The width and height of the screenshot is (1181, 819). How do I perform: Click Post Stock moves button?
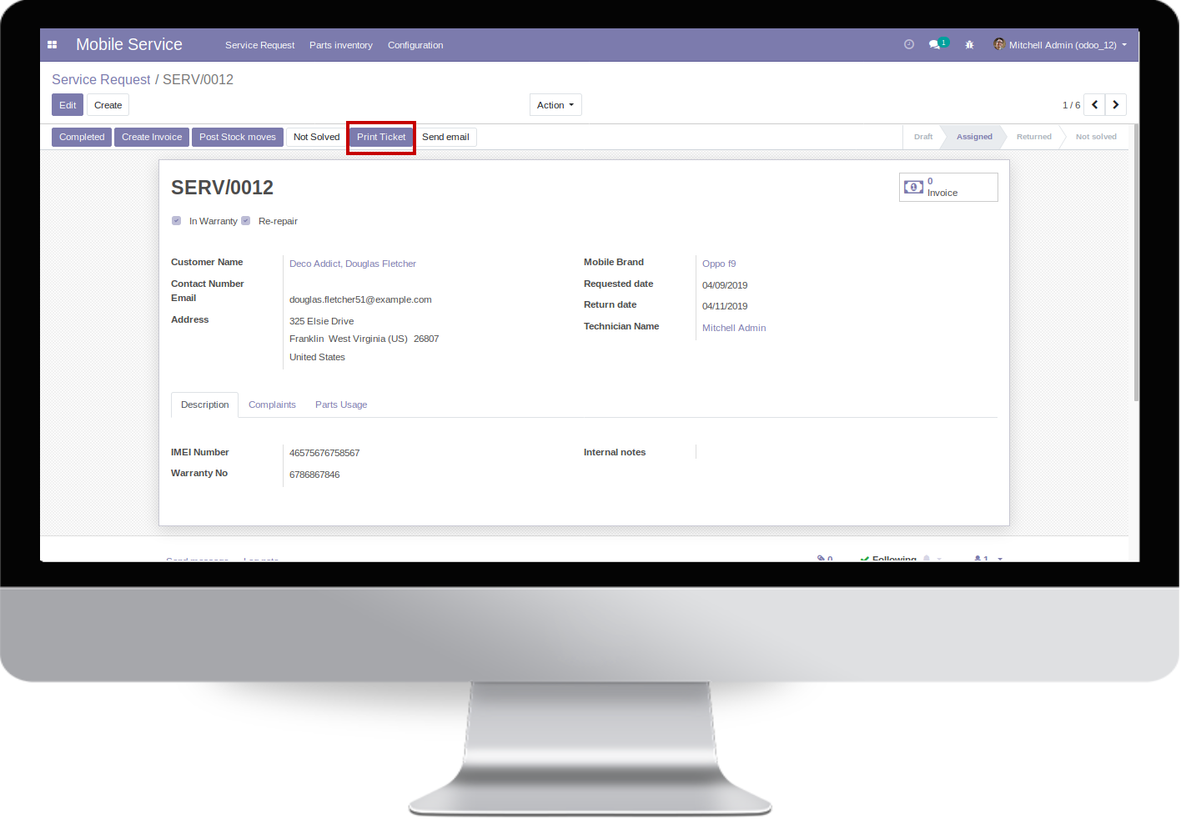(238, 137)
